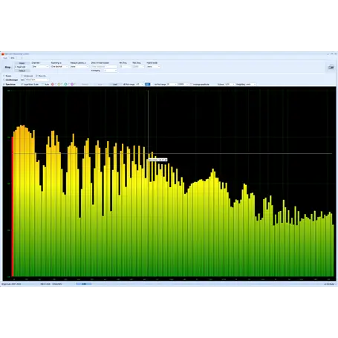Switch to the first ribbon tab
This screenshot has width=338, height=338.
click(5, 58)
